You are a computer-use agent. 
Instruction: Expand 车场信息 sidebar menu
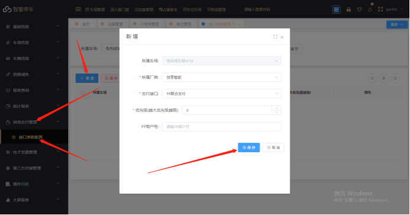click(33, 43)
